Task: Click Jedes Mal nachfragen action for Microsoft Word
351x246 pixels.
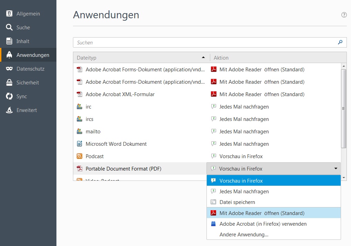Action: point(244,144)
